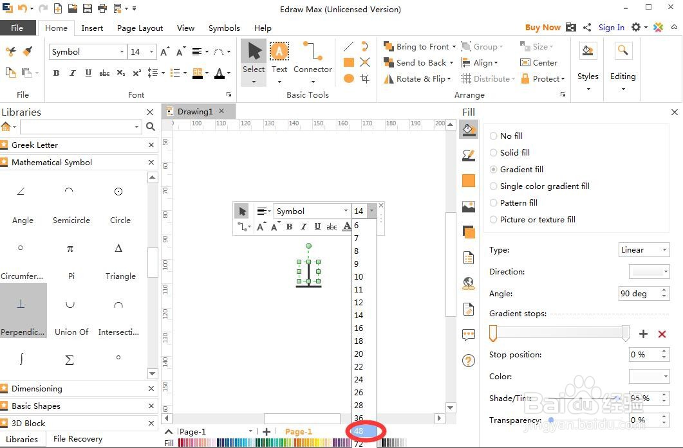
Task: Close the Greek Letter library
Action: [151, 145]
